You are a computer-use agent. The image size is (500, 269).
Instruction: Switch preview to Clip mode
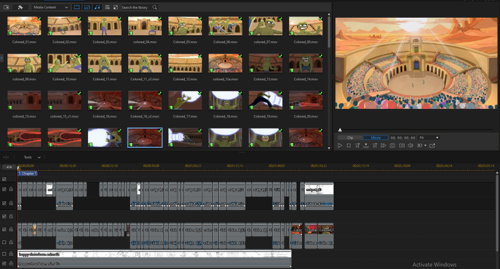tap(350, 138)
